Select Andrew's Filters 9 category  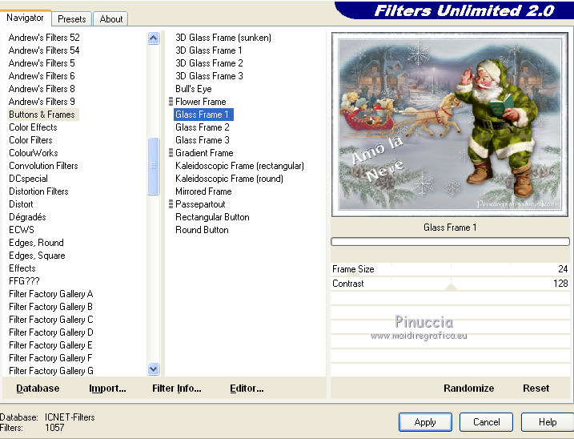(x=42, y=102)
